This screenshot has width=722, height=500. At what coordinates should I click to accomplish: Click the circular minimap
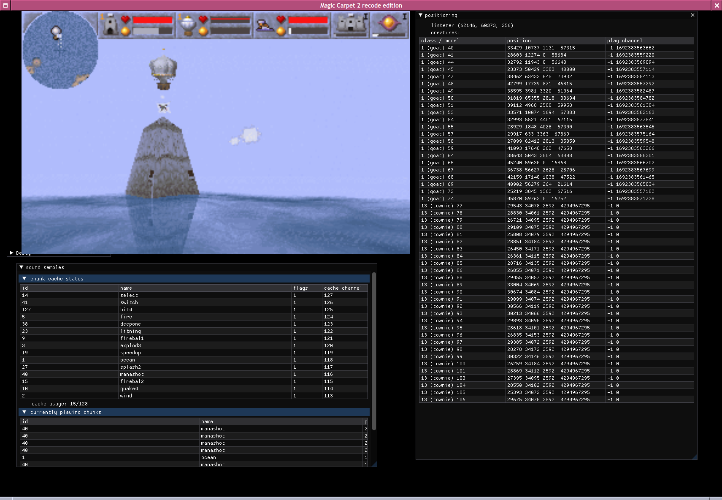click(x=59, y=51)
